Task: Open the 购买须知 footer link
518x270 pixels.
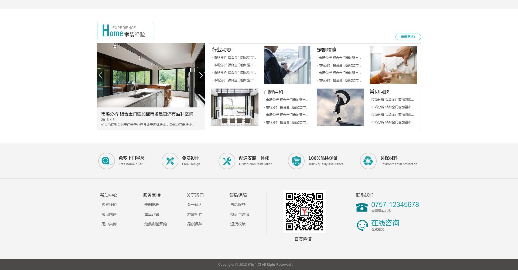Action: pos(109,205)
